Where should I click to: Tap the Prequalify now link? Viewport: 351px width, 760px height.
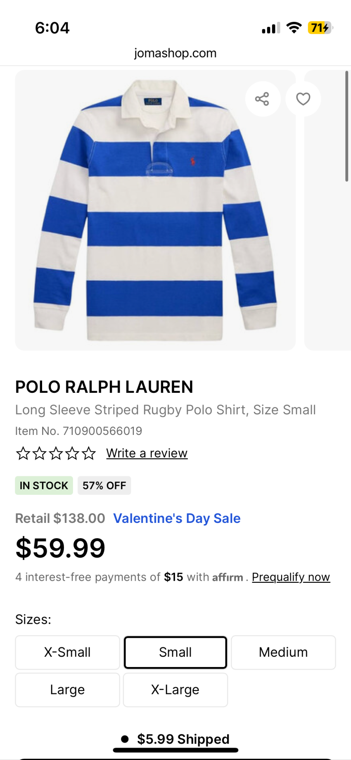click(291, 577)
